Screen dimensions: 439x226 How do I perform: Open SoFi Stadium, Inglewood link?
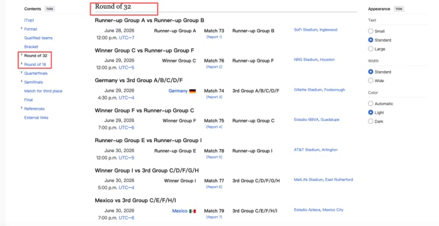point(315,29)
